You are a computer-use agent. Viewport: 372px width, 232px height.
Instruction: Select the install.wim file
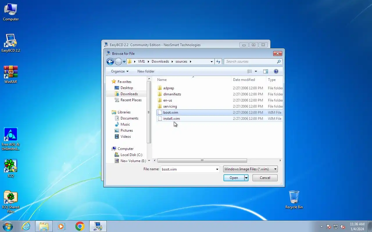coord(219,119)
